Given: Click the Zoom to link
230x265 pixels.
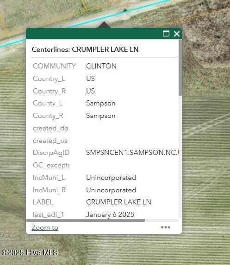Looking at the screenshot, I should tap(45, 228).
